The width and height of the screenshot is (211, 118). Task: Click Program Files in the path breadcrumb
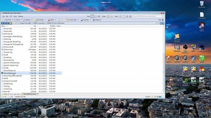click(x=25, y=23)
